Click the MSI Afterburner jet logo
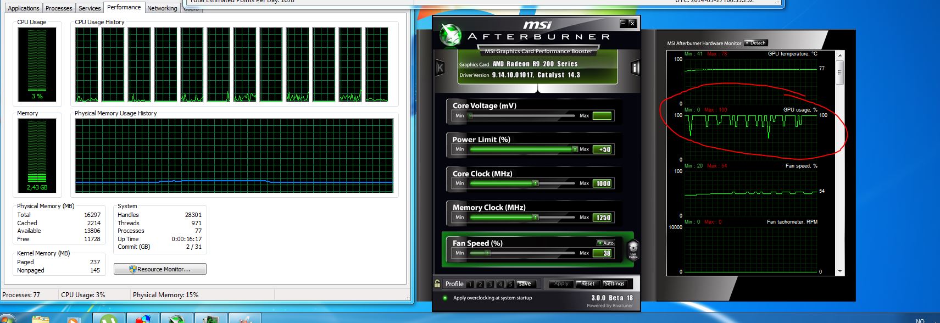This screenshot has width=940, height=323. click(x=450, y=35)
